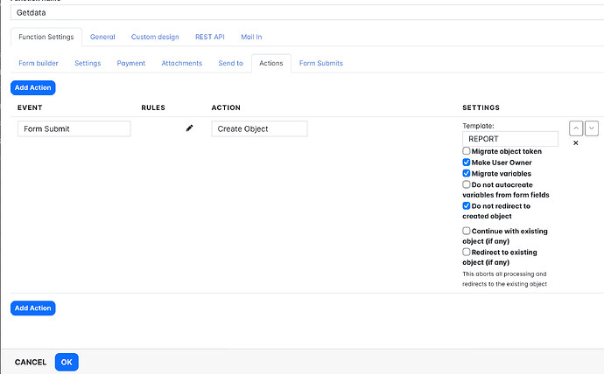
Task: Toggle the Migrate variables checkbox
Action: [x=467, y=174]
